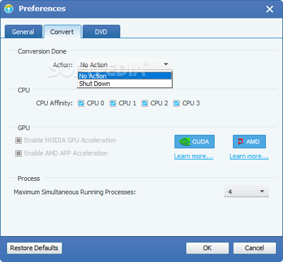
Task: Click the AMD logo button
Action: [249, 141]
